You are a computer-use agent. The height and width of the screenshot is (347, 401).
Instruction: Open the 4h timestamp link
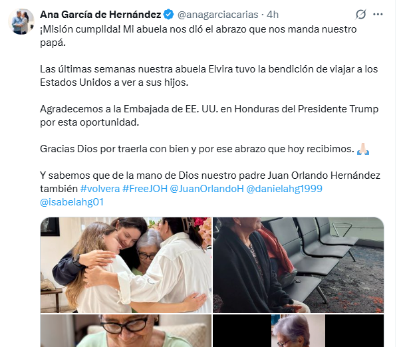click(273, 15)
